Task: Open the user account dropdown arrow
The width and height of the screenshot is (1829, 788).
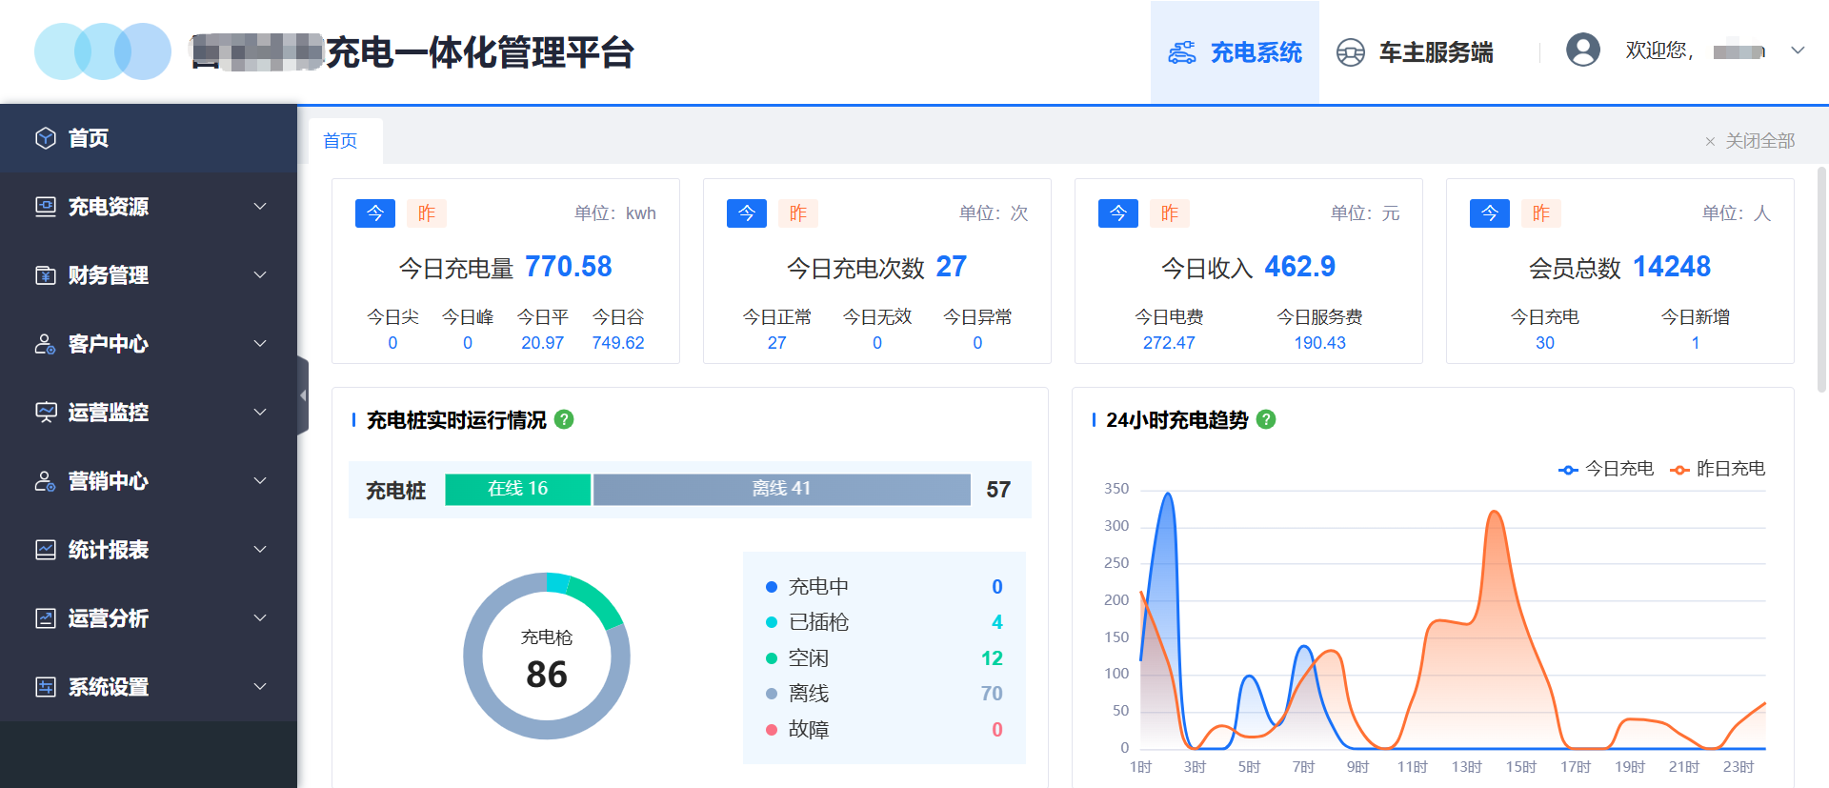Action: tap(1798, 51)
